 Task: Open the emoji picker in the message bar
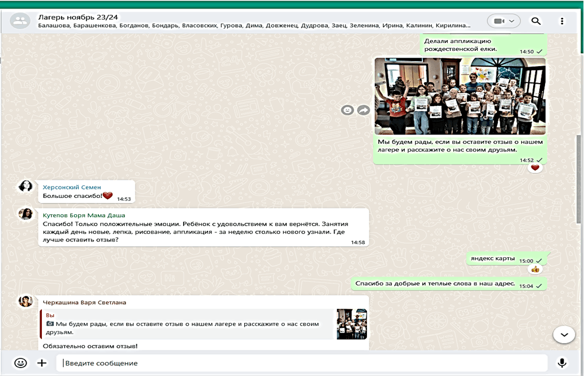tap(20, 363)
